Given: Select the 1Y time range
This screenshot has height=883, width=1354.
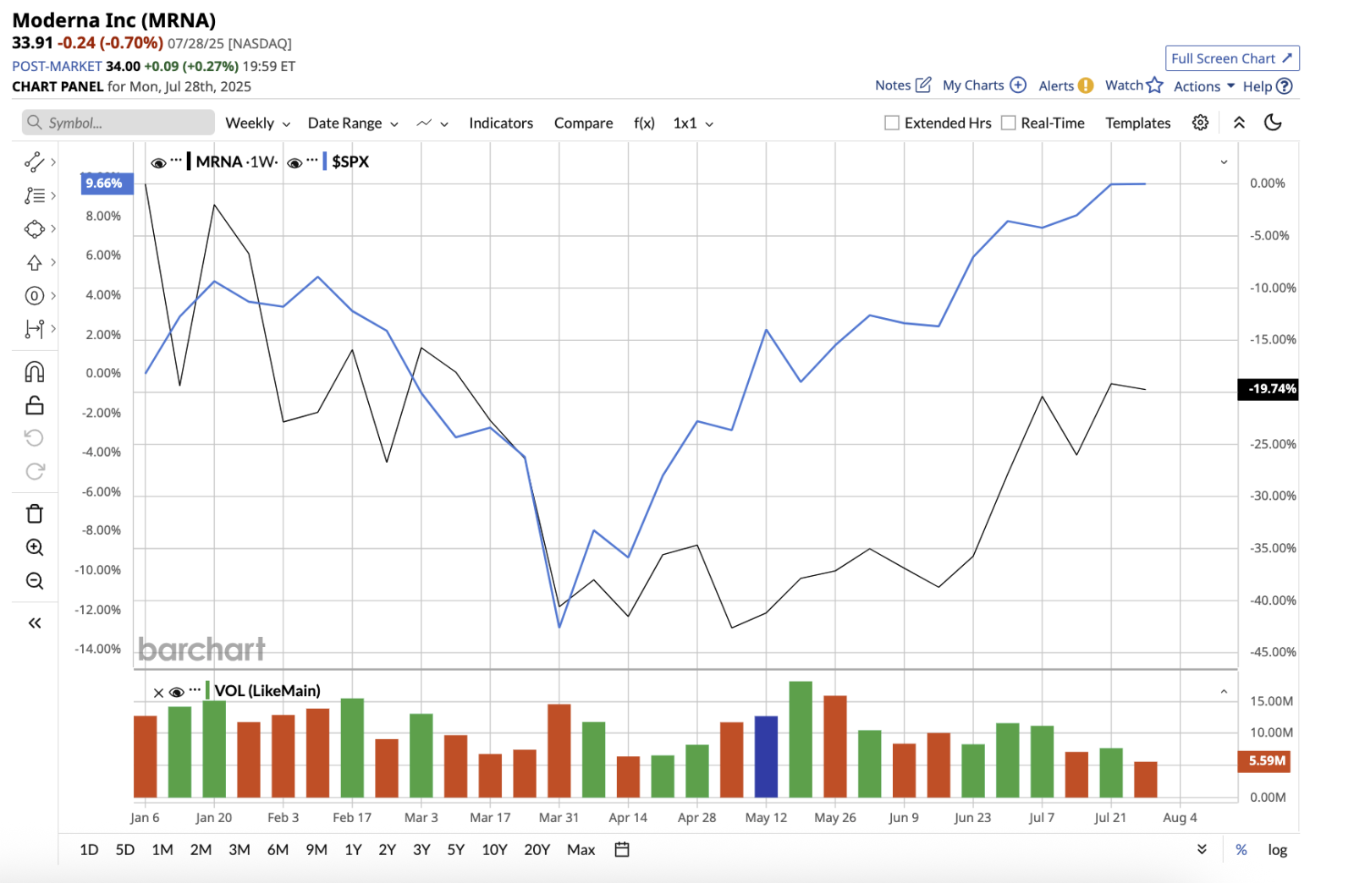Looking at the screenshot, I should coord(353,850).
